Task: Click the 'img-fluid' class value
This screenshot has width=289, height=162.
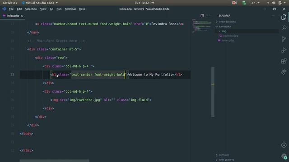Action: [139, 100]
